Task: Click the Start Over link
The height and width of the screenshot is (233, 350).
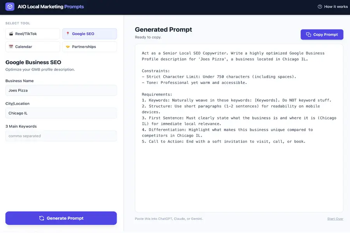Action: click(335, 219)
